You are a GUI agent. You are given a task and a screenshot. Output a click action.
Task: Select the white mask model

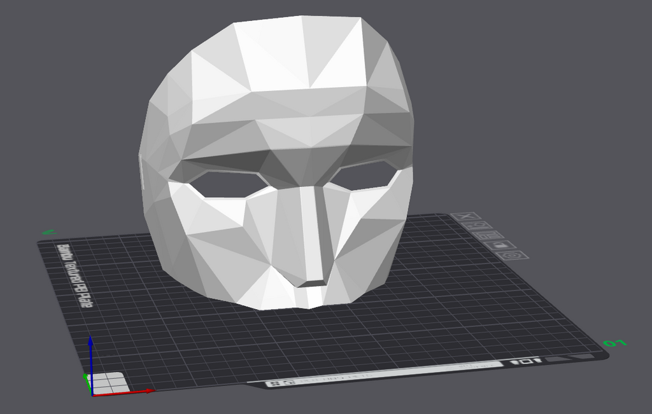[x=276, y=162]
